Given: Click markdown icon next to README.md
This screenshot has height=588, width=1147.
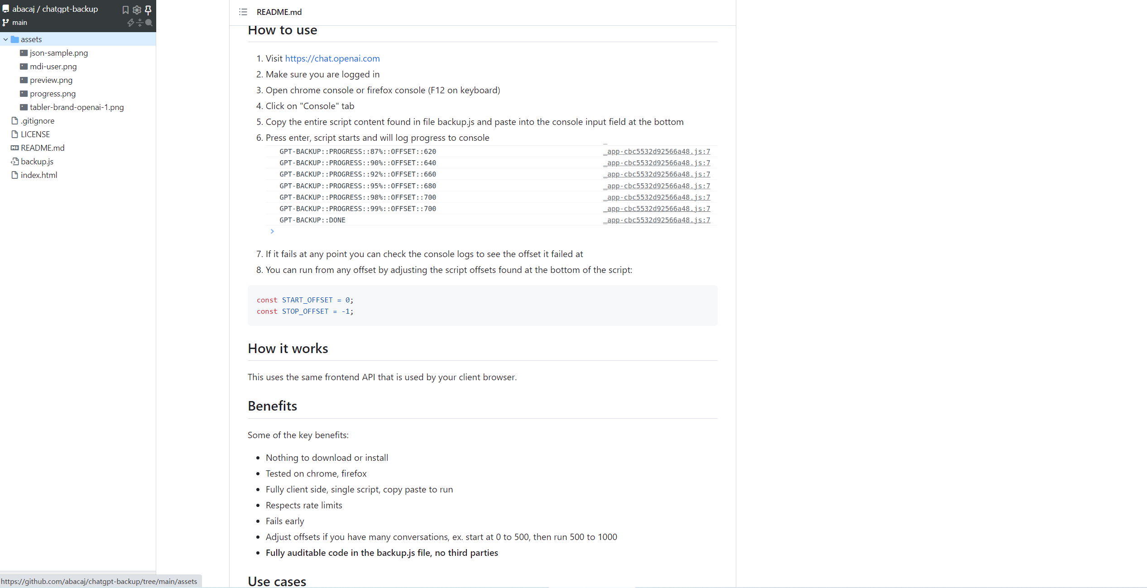Looking at the screenshot, I should pos(15,148).
